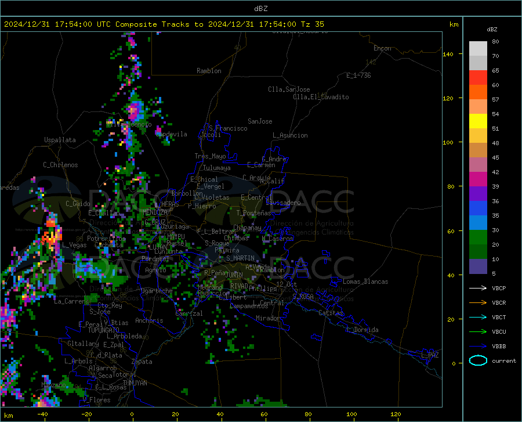522x422 pixels.
Task: Select the light gray 70 dBZ color swatch
Action: coord(478,49)
